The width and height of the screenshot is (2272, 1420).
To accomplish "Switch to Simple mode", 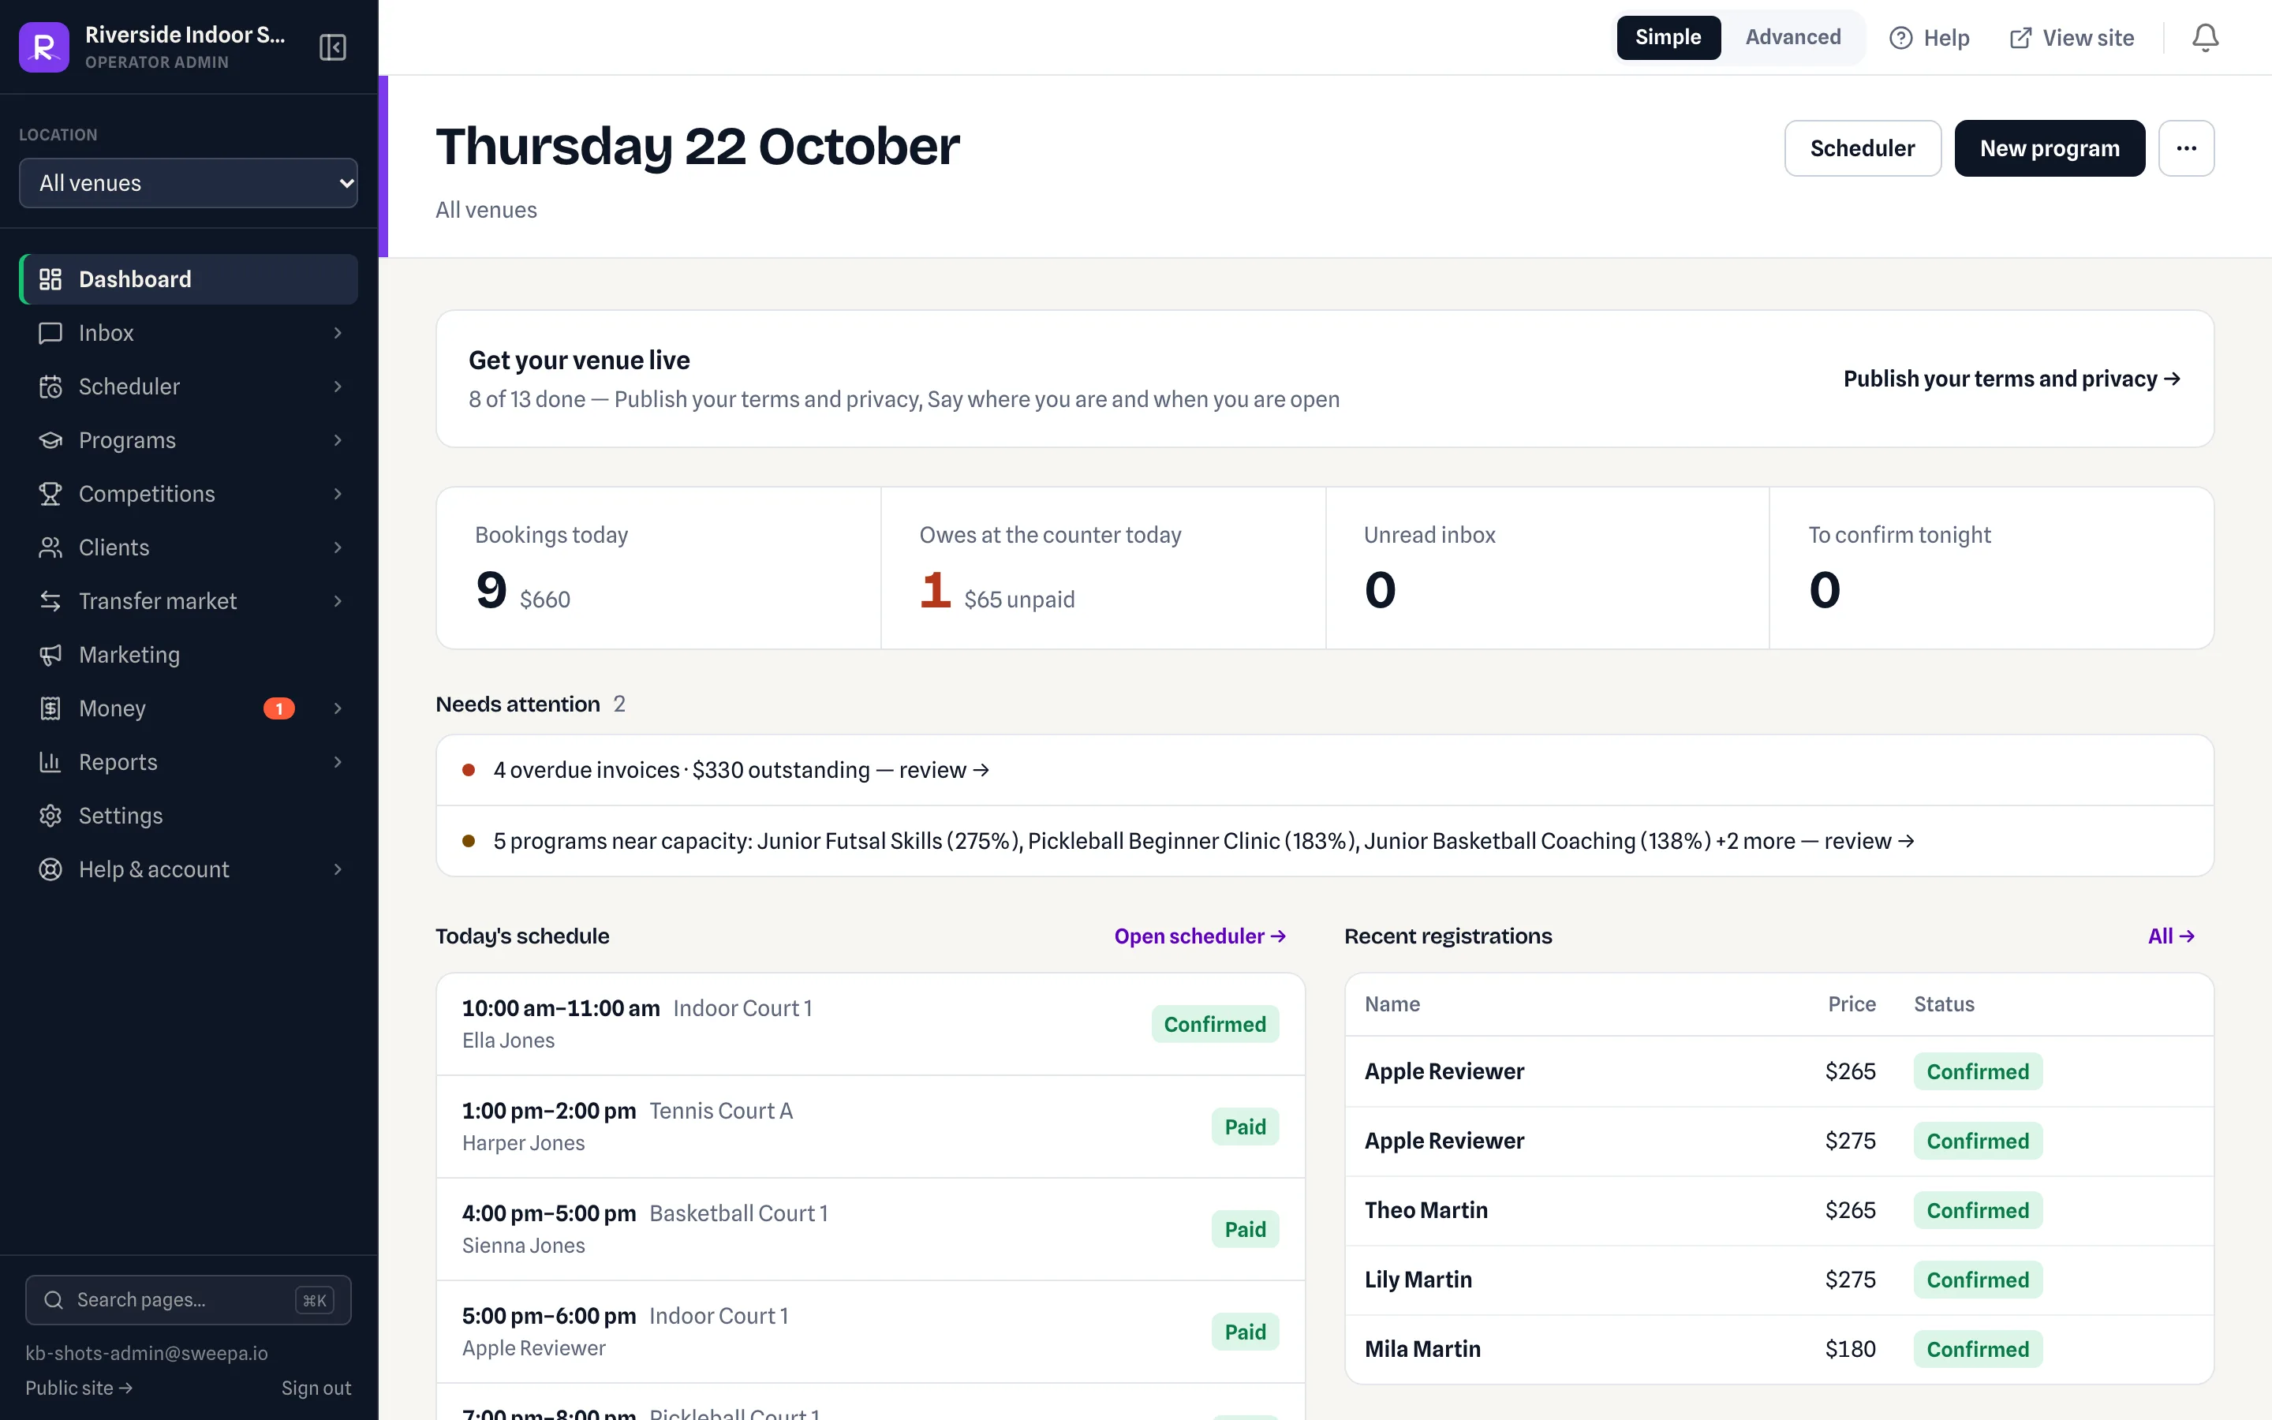I will pos(1668,38).
